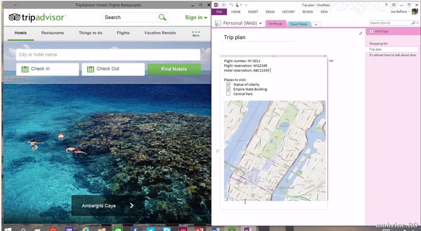Click the TripAdvisor Search box

click(129, 18)
